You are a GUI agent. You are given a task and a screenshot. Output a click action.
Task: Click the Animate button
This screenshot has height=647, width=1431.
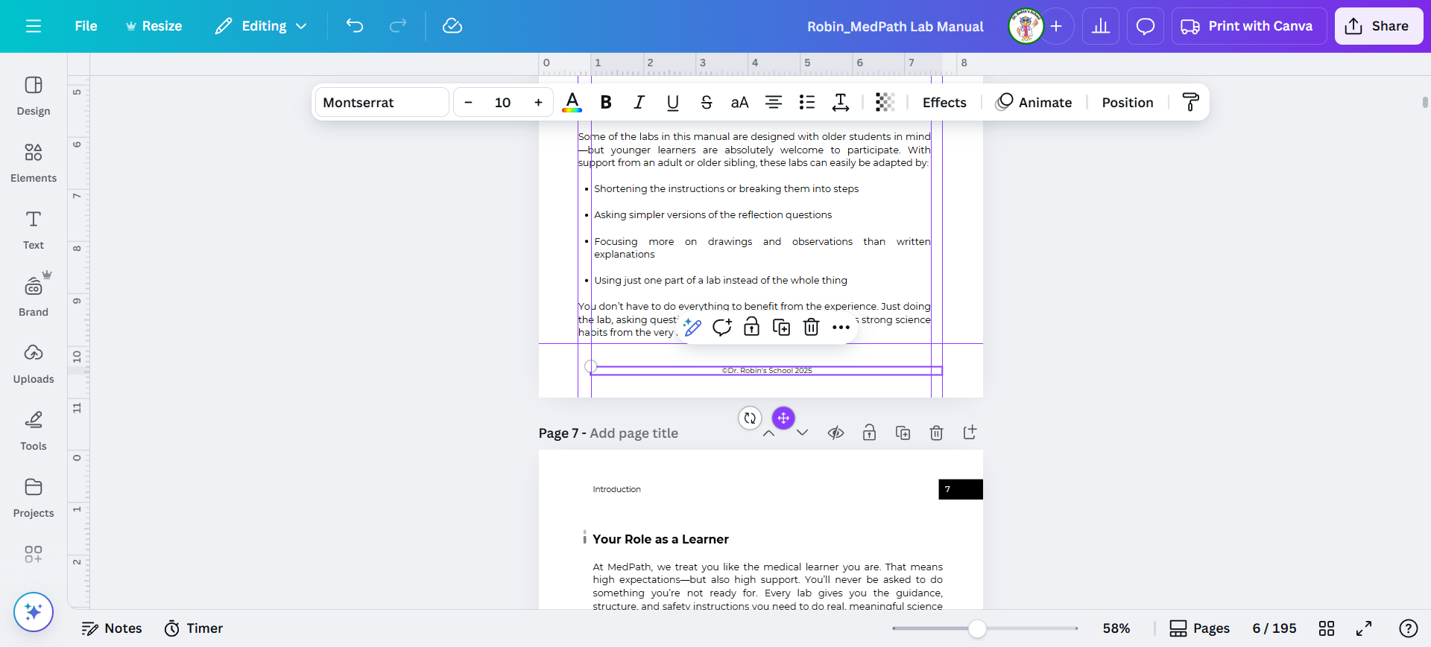tap(1034, 102)
